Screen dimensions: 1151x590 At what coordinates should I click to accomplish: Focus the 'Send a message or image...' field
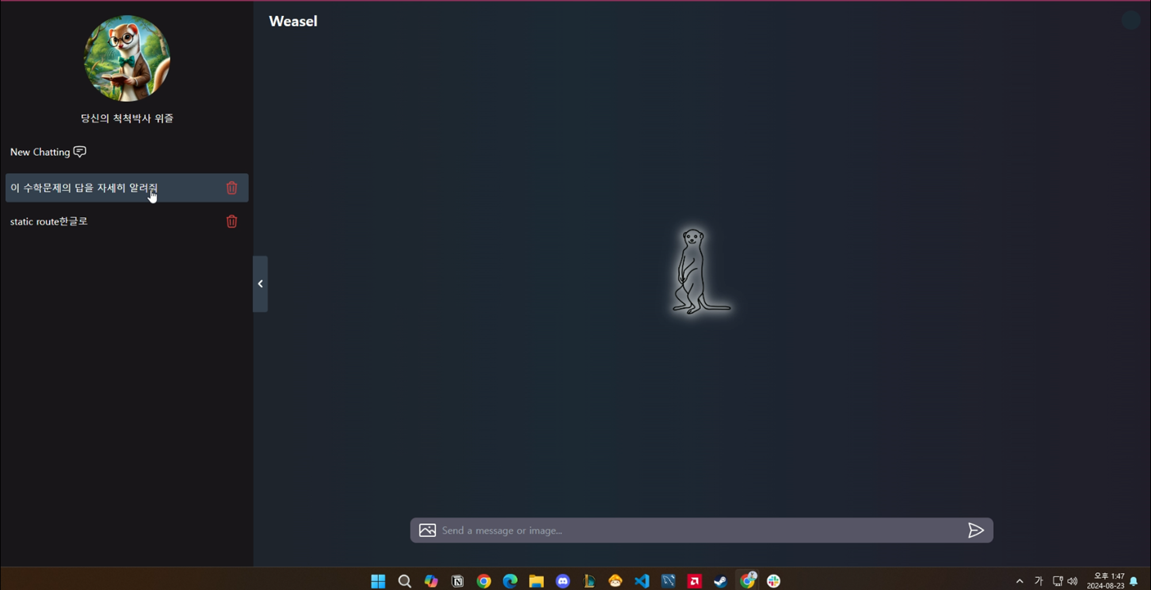pyautogui.click(x=701, y=530)
